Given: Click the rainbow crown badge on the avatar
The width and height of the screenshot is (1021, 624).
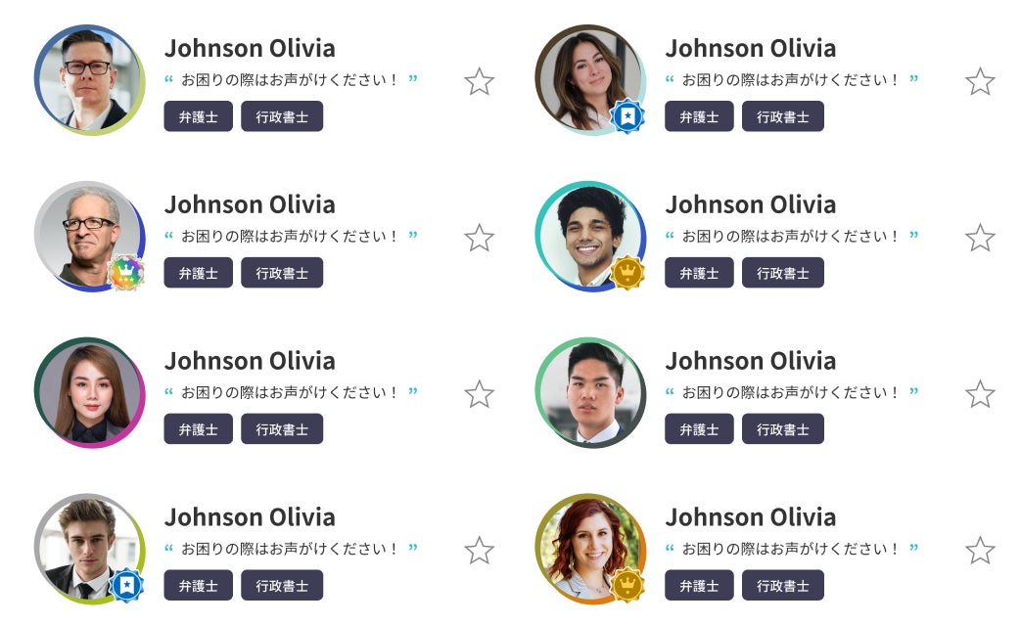Looking at the screenshot, I should pos(124,273).
